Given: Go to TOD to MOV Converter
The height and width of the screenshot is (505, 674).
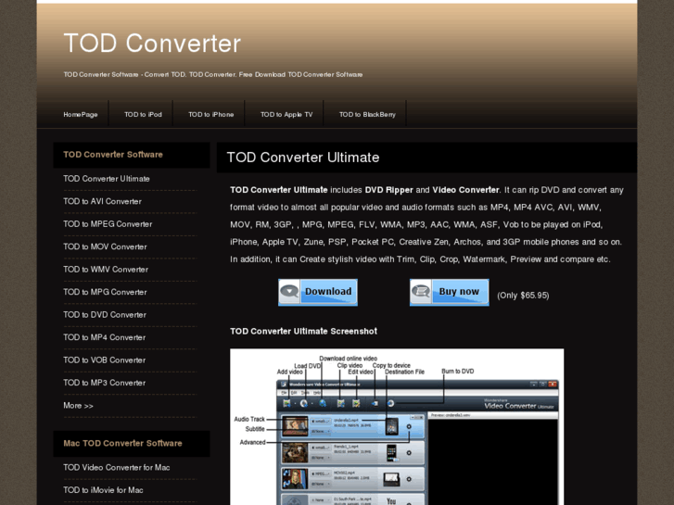Looking at the screenshot, I should tap(105, 246).
